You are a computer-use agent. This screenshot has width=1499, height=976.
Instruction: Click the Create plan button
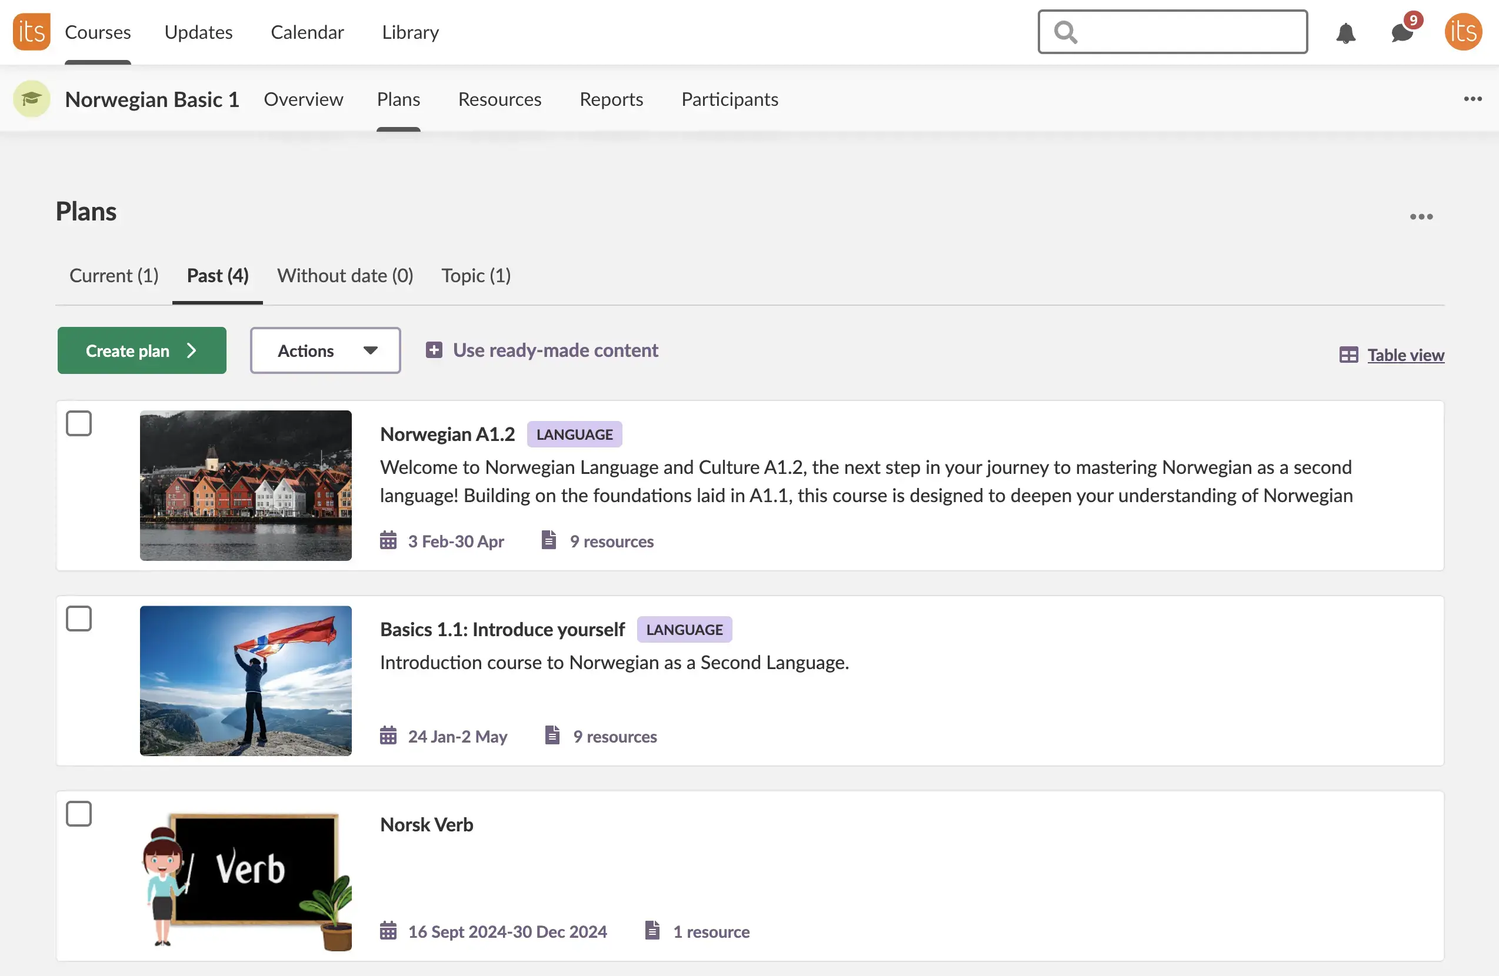[142, 350]
